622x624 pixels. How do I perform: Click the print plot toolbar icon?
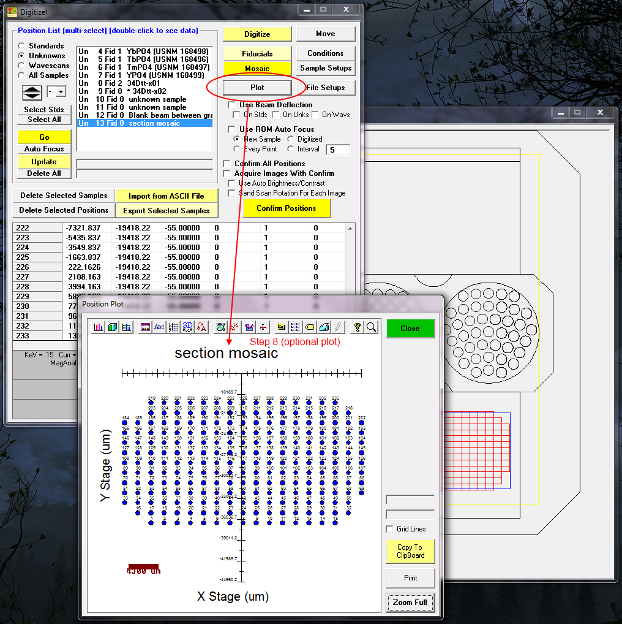(324, 327)
